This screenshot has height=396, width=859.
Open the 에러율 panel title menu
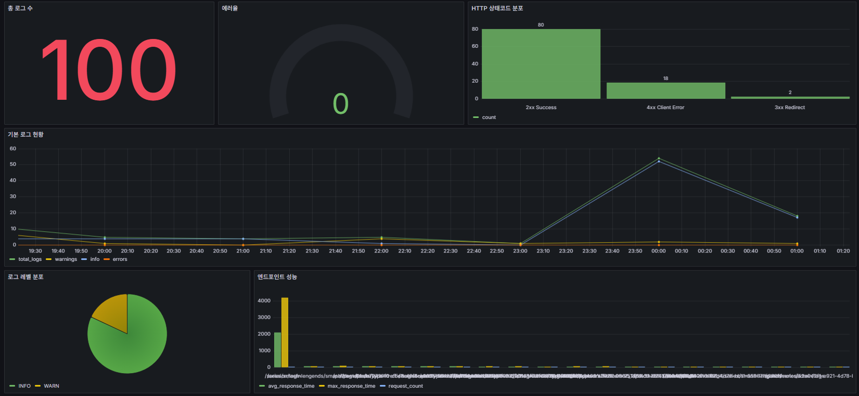[x=230, y=8]
